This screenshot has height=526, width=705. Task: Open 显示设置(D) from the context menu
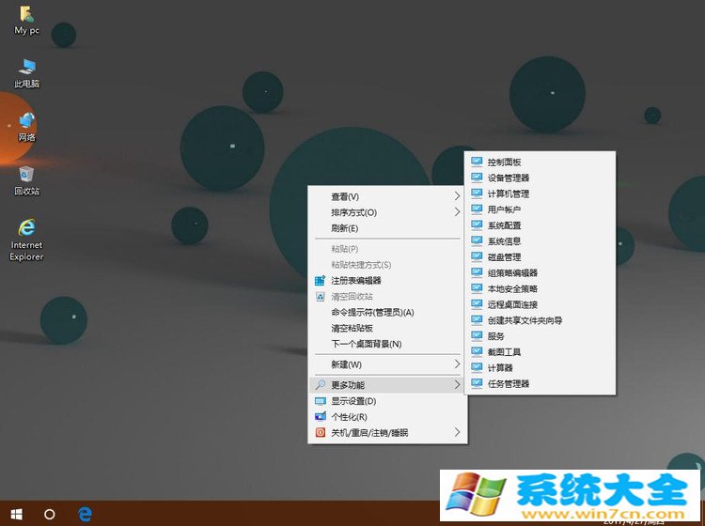[x=387, y=401]
